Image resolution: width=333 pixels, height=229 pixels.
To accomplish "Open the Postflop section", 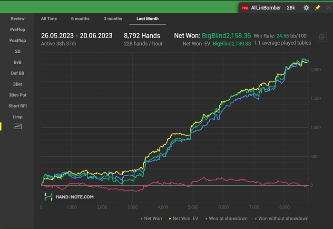I will coord(18,40).
